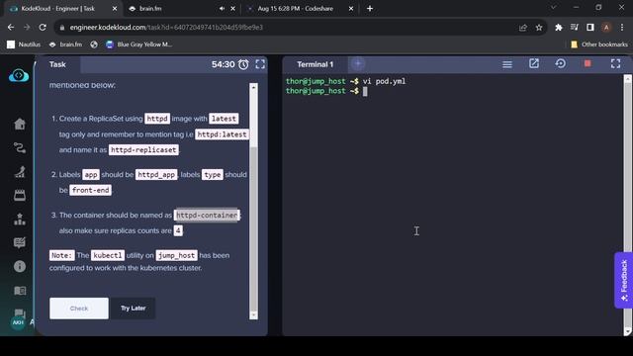The width and height of the screenshot is (633, 356).
Task: Open the rocket launch sidebar icon
Action: (20, 171)
